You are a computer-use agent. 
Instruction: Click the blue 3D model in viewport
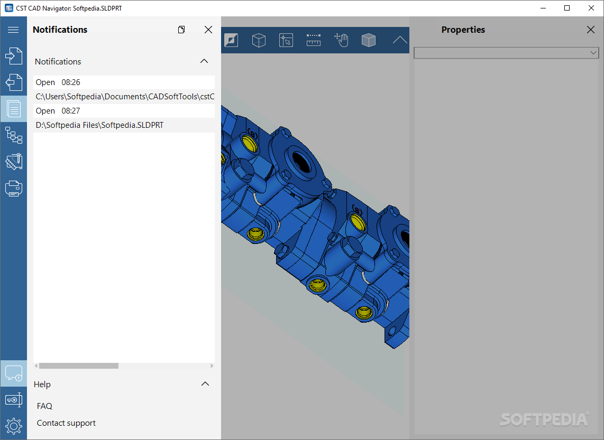[316, 227]
